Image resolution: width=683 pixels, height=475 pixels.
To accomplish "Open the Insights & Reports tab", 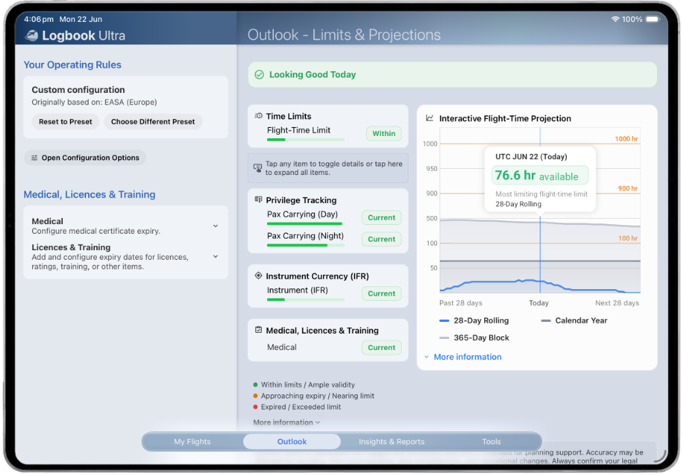I will tap(391, 442).
